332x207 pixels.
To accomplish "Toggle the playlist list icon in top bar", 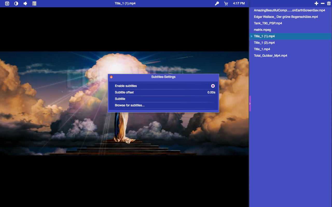I will point(34,4).
